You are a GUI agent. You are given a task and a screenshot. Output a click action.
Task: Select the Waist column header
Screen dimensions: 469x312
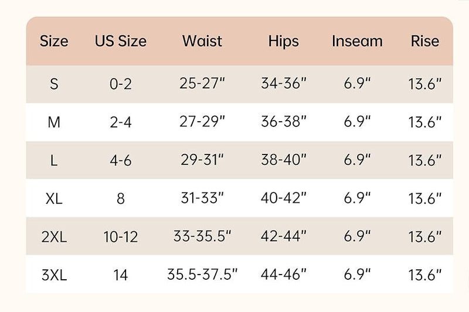pos(202,42)
